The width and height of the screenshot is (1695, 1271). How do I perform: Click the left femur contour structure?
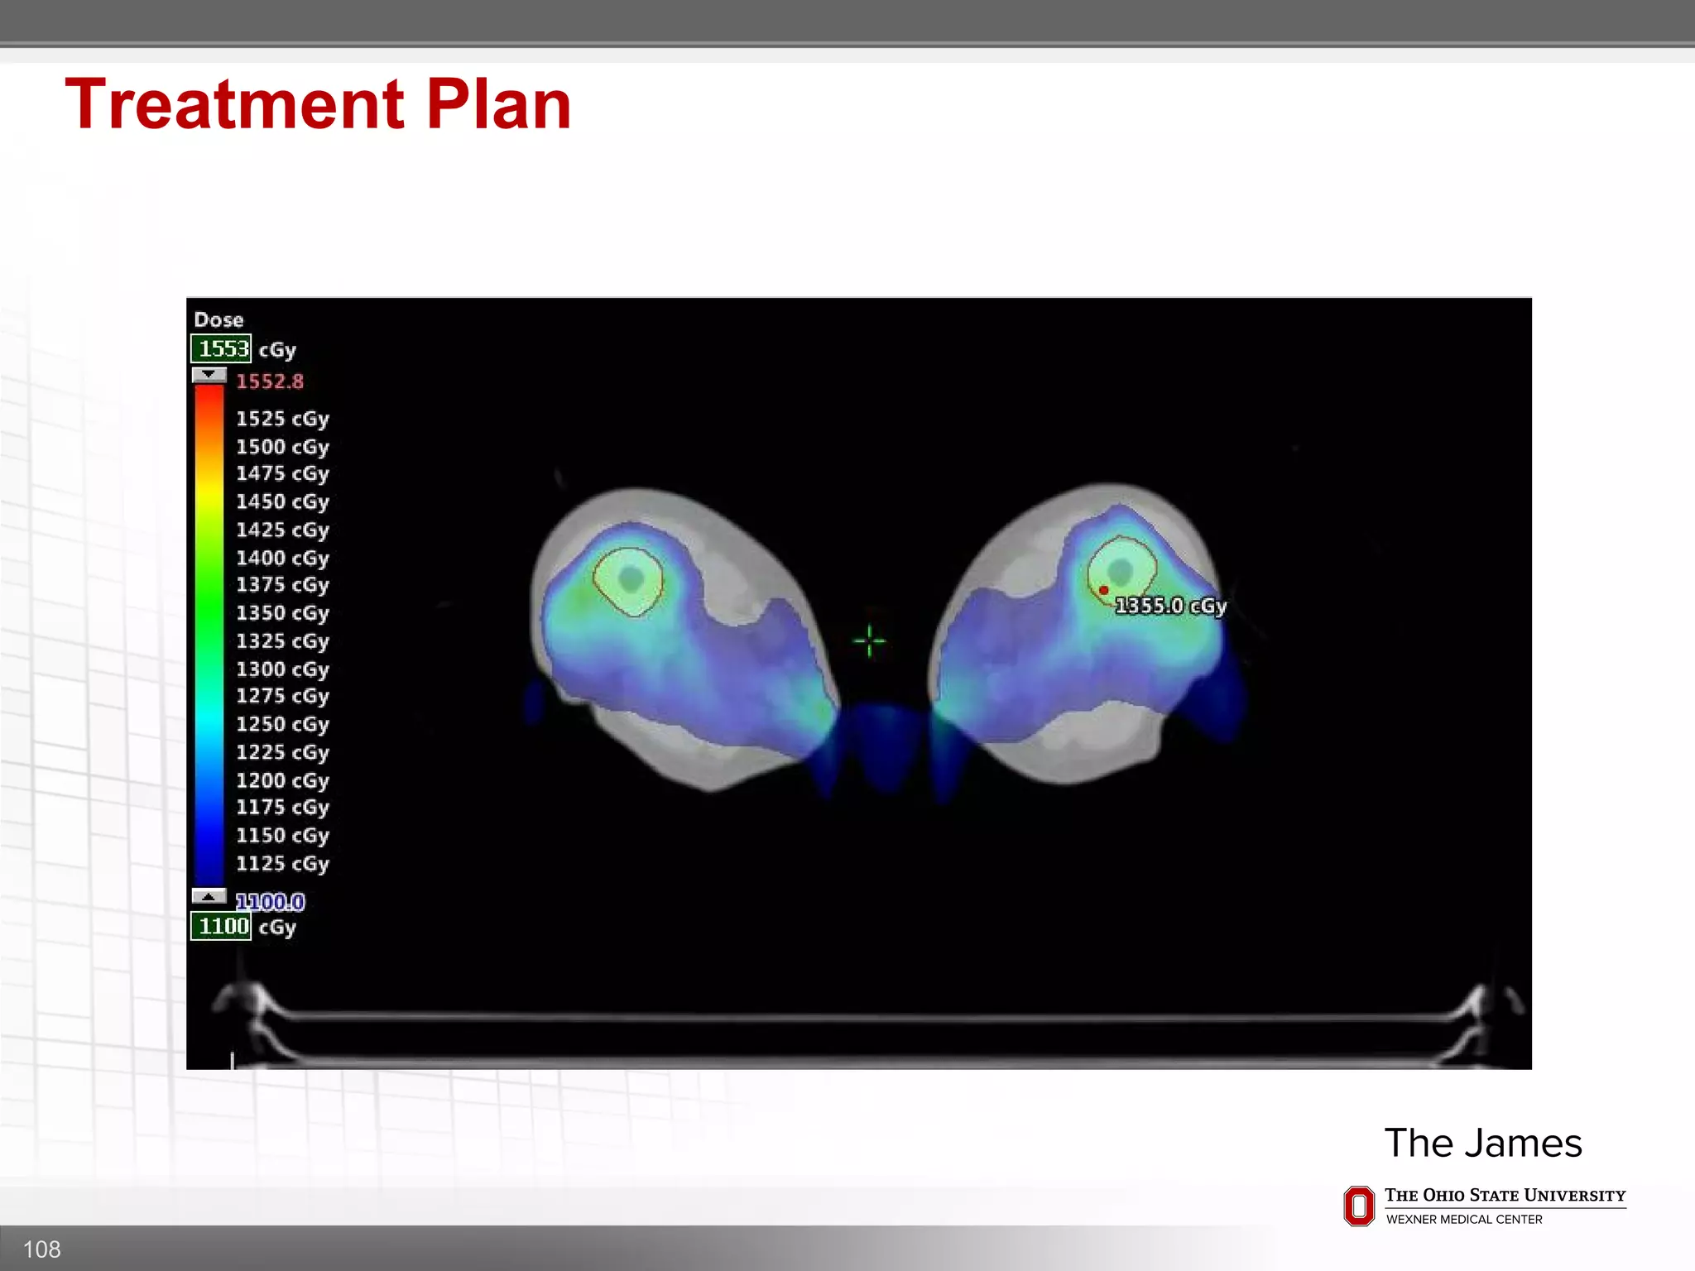click(628, 582)
